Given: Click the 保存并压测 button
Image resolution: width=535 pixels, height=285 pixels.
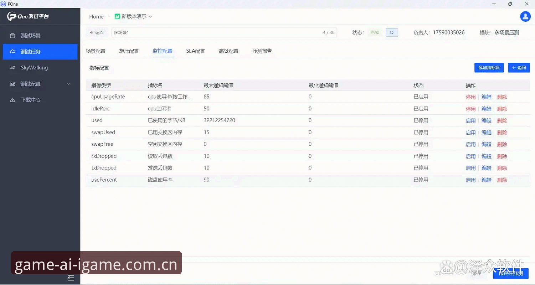Looking at the screenshot, I should 511,273.
